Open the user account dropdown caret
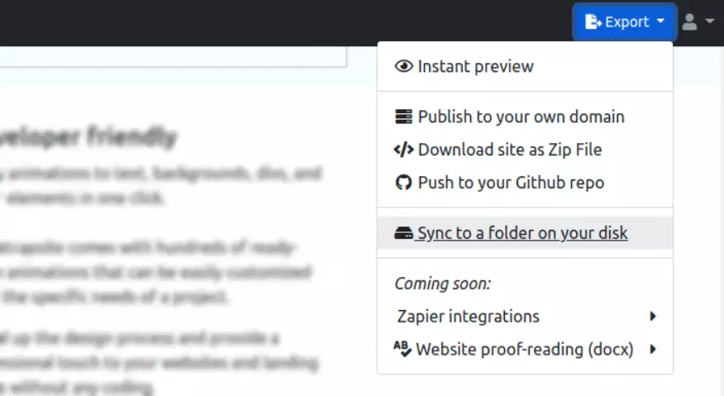 (x=709, y=22)
